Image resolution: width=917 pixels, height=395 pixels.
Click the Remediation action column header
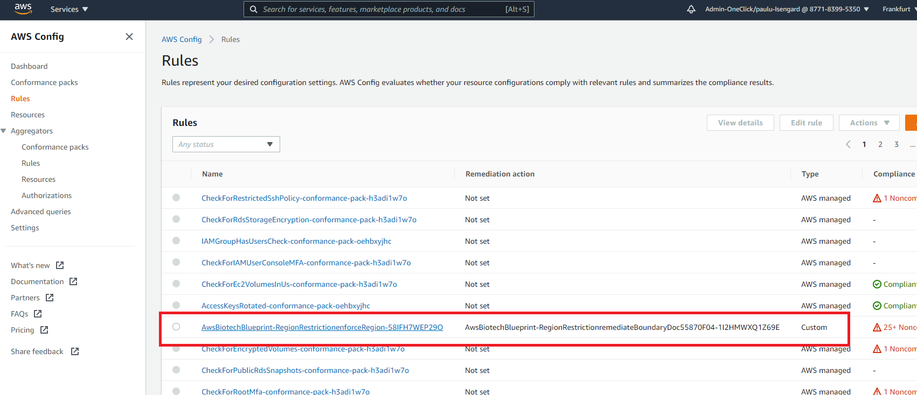[500, 174]
